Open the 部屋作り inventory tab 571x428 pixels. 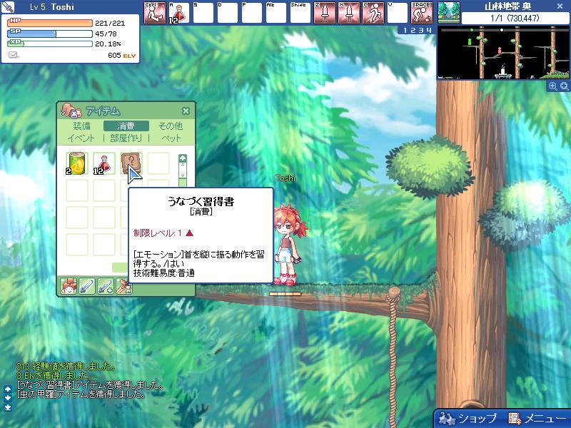click(126, 138)
